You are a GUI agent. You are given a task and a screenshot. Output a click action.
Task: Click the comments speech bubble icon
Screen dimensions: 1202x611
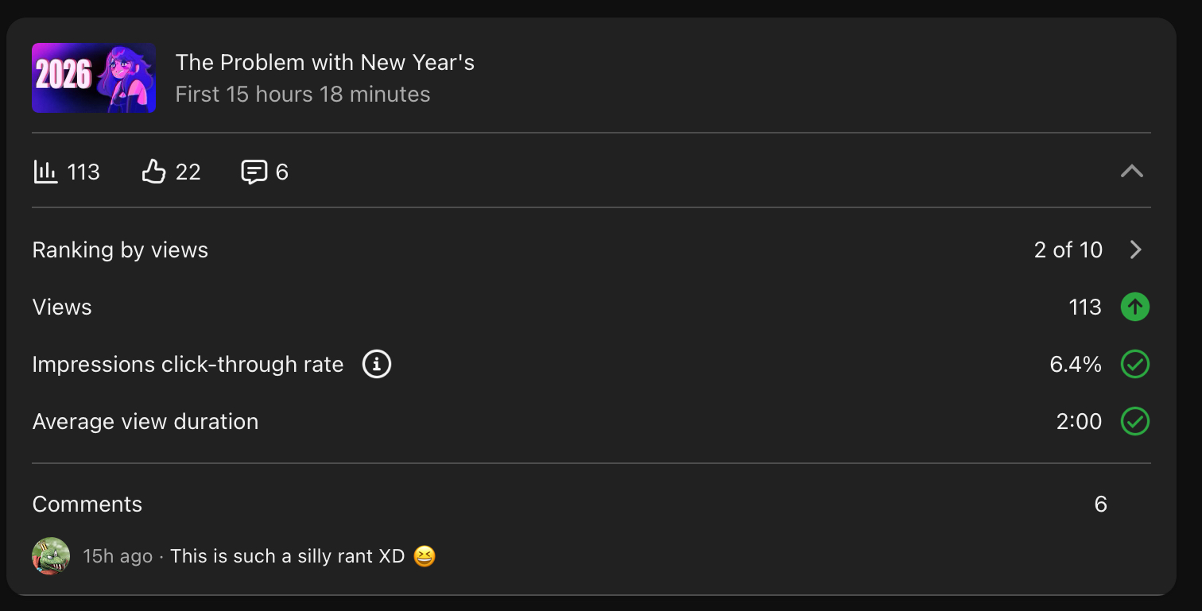pyautogui.click(x=254, y=172)
